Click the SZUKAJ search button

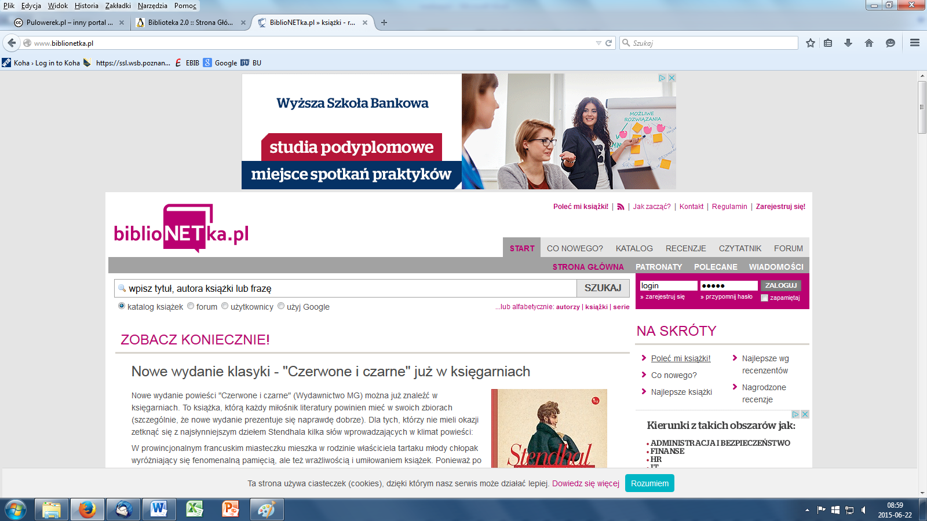coord(603,288)
